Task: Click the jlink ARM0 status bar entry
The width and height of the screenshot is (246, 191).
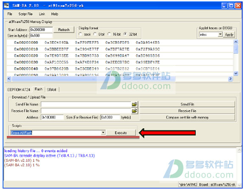Action: click(x=188, y=185)
